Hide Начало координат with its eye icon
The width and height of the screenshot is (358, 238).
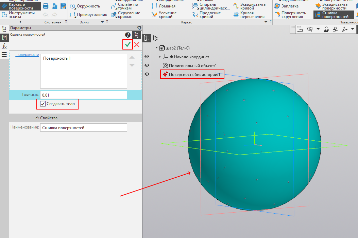point(147,57)
